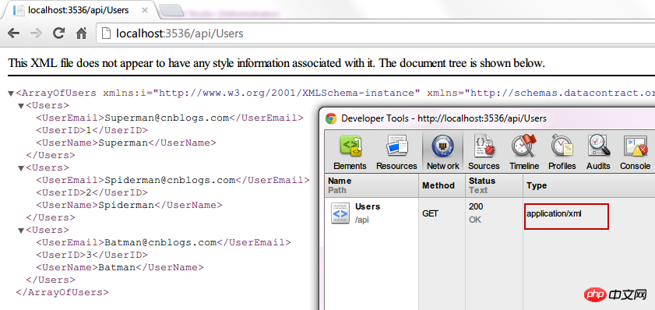Open the Elements panel in Developer Tools
The width and height of the screenshot is (655, 310).
[x=350, y=153]
